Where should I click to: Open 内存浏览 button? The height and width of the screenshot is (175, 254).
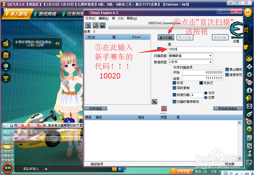coord(96,109)
